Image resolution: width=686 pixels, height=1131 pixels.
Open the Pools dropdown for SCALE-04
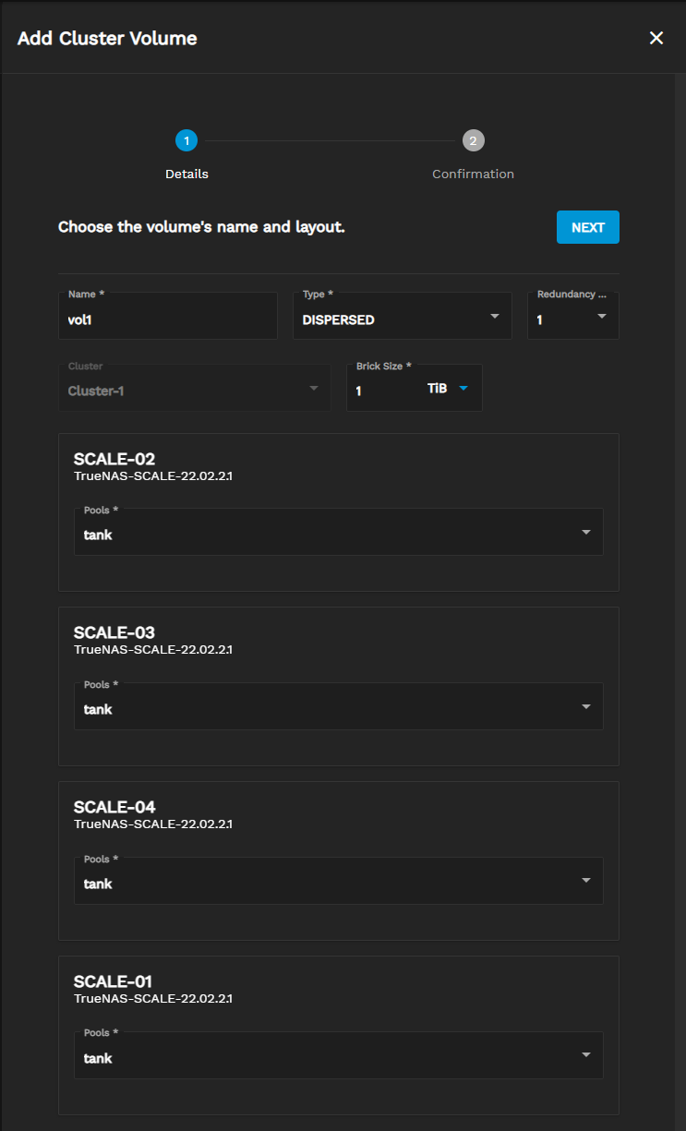[328, 884]
